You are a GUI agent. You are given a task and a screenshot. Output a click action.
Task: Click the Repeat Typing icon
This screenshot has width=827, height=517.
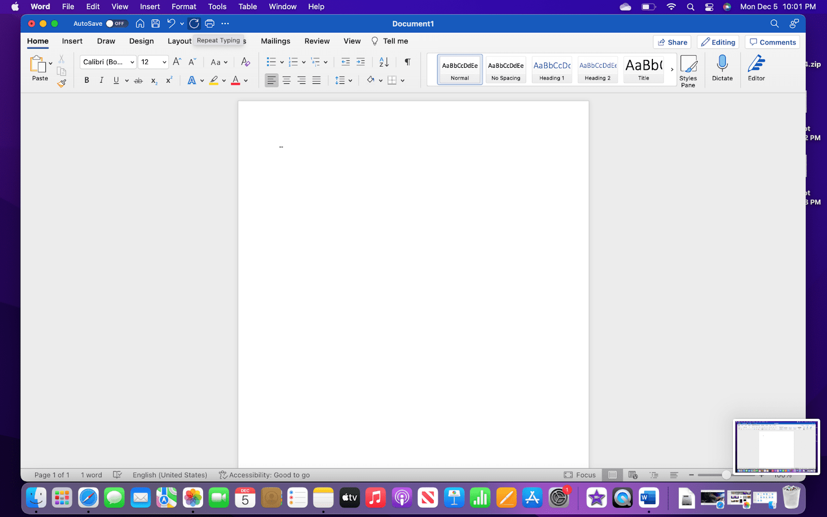194,23
